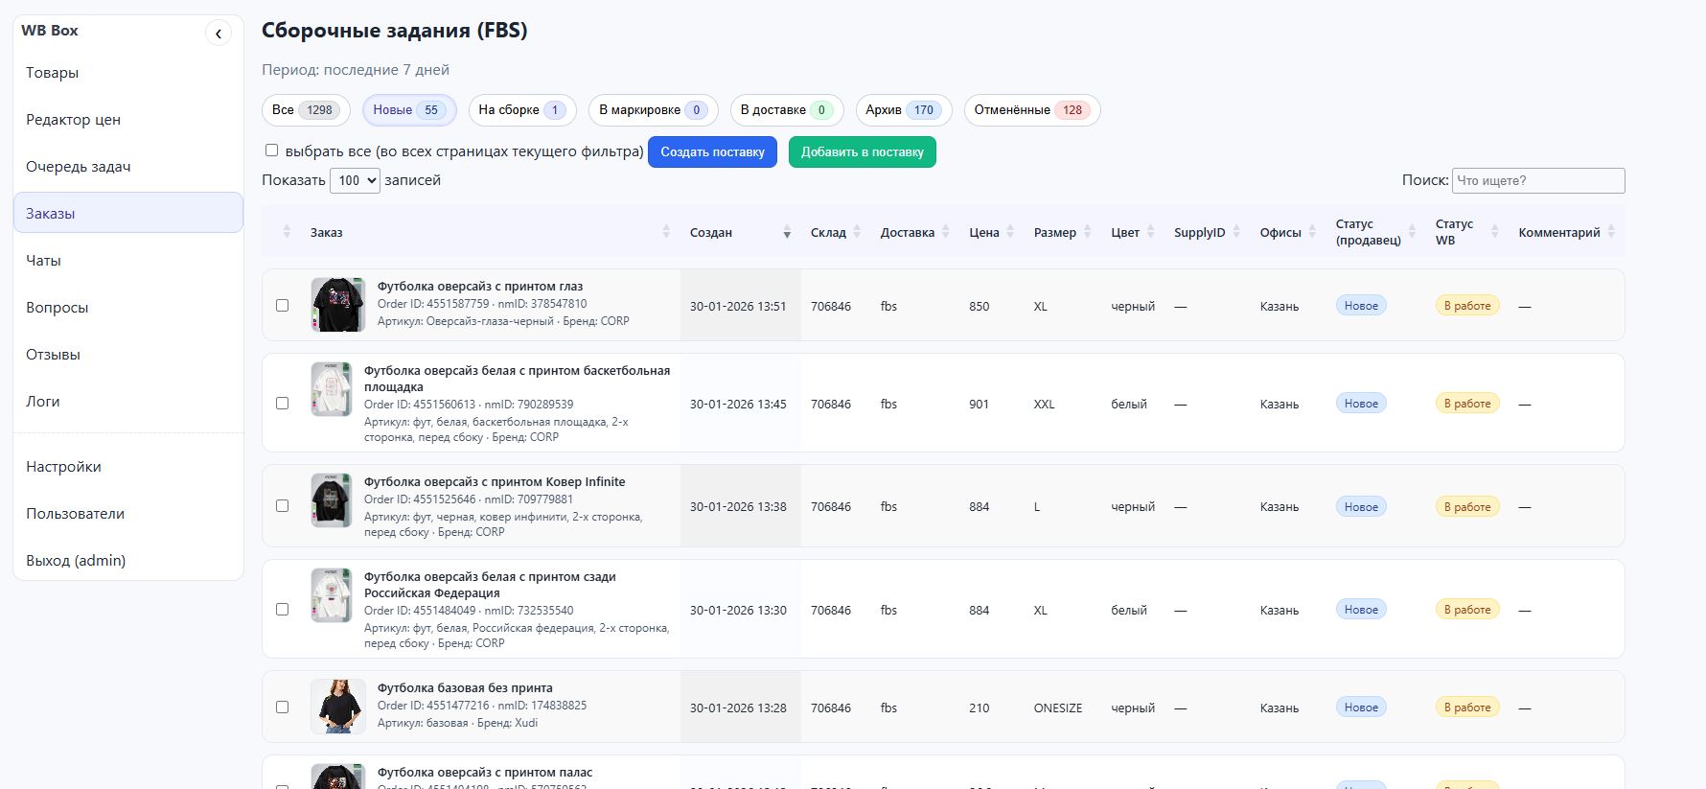The width and height of the screenshot is (1706, 789).
Task: Click the blue 'Создать поставку' button
Action: pos(712,152)
